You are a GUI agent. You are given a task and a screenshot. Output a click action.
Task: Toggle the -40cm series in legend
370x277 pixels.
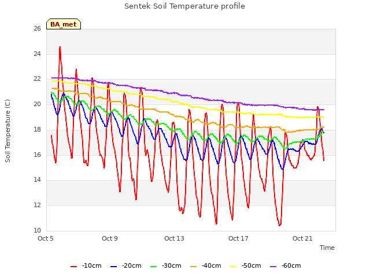coord(206,266)
